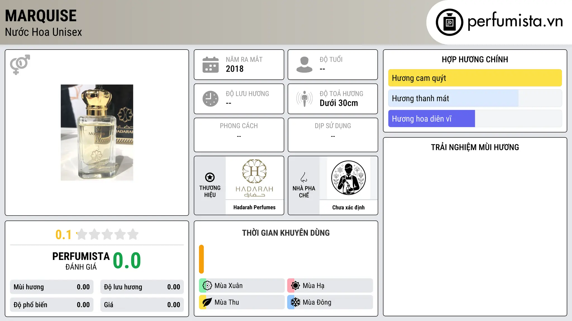This screenshot has height=321, width=572.
Task: Click the perfumista.vn perfume bottle logo icon
Action: [x=449, y=22]
